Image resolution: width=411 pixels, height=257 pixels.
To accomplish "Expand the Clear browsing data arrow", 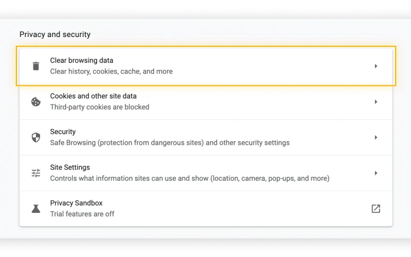I will [x=376, y=66].
